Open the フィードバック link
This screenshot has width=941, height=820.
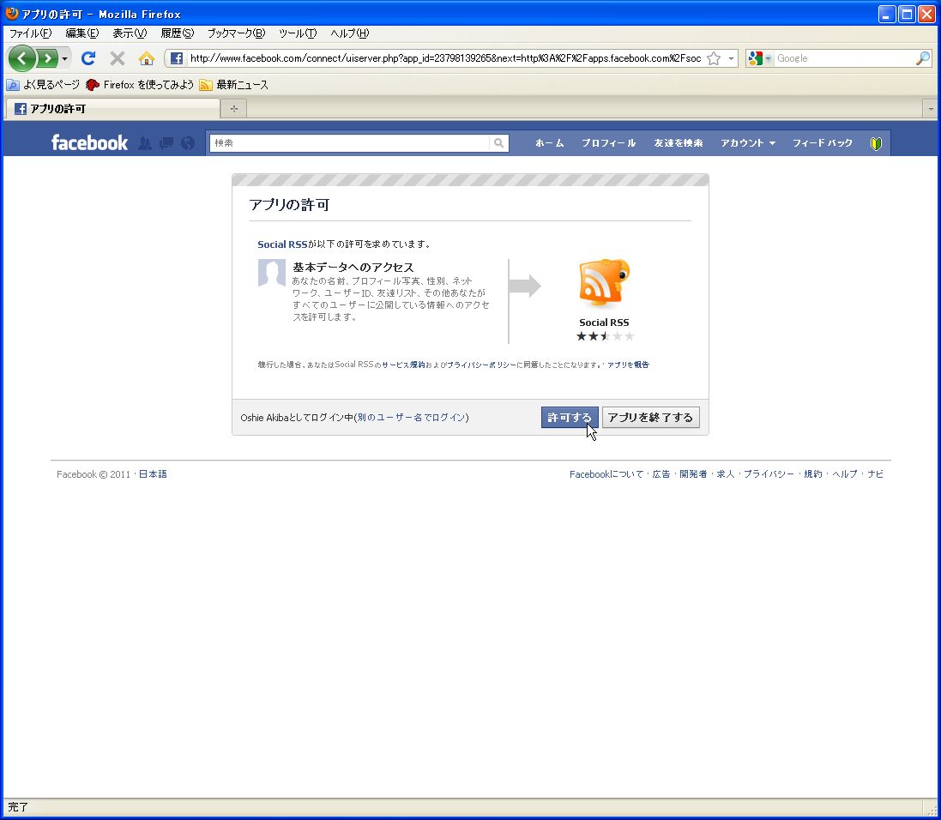(822, 143)
